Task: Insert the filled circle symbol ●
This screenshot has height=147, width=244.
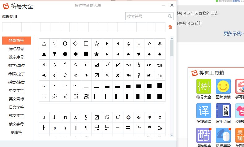Action: click(x=65, y=54)
